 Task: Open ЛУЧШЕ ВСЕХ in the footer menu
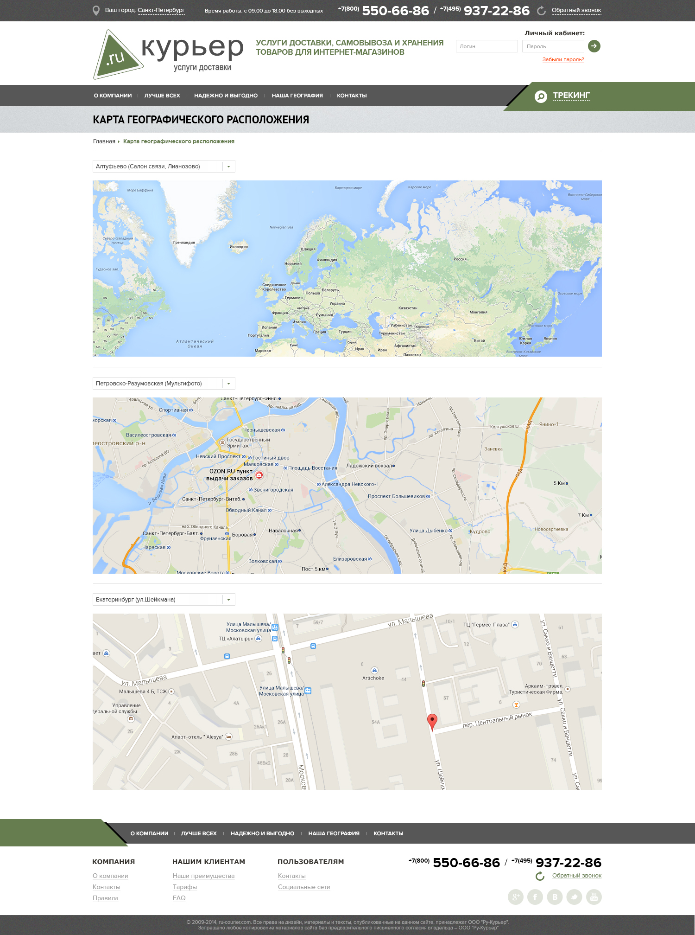click(x=199, y=833)
